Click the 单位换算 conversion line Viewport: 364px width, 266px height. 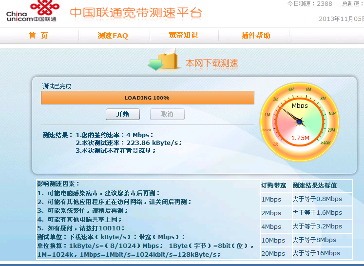tap(145, 246)
